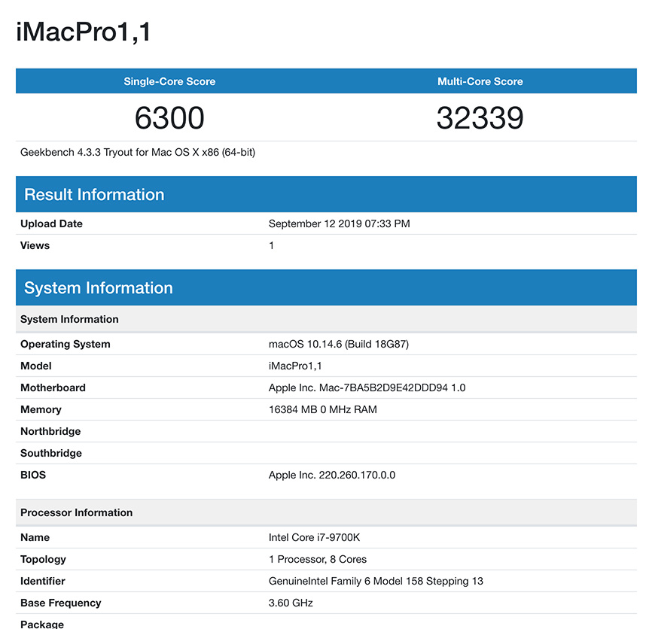Click the Northbridge row label
646x629 pixels.
click(50, 431)
